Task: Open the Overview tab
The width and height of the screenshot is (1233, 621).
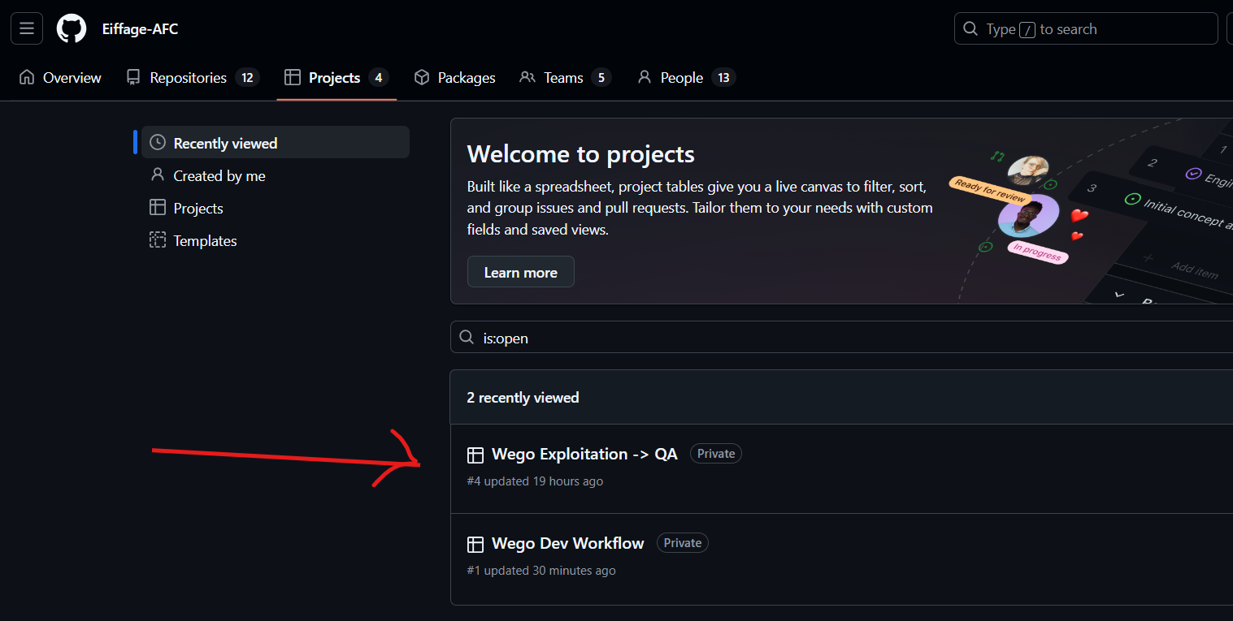Action: pyautogui.click(x=60, y=78)
